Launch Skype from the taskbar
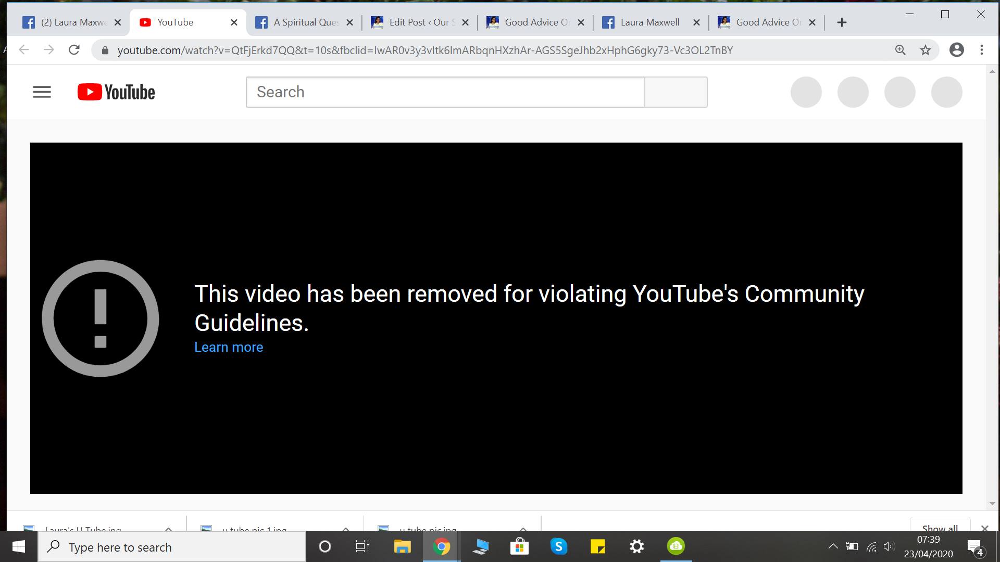Viewport: 1000px width, 562px height. click(x=558, y=546)
